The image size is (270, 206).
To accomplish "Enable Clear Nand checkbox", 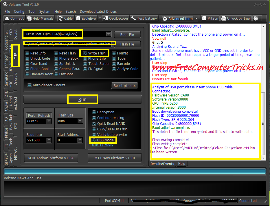I will pyautogui.click(x=27, y=64).
